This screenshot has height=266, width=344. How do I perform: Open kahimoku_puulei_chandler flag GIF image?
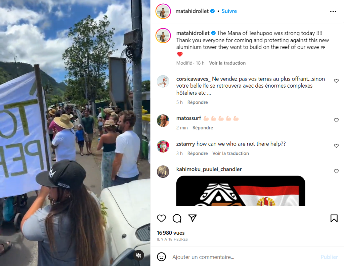pyautogui.click(x=241, y=191)
